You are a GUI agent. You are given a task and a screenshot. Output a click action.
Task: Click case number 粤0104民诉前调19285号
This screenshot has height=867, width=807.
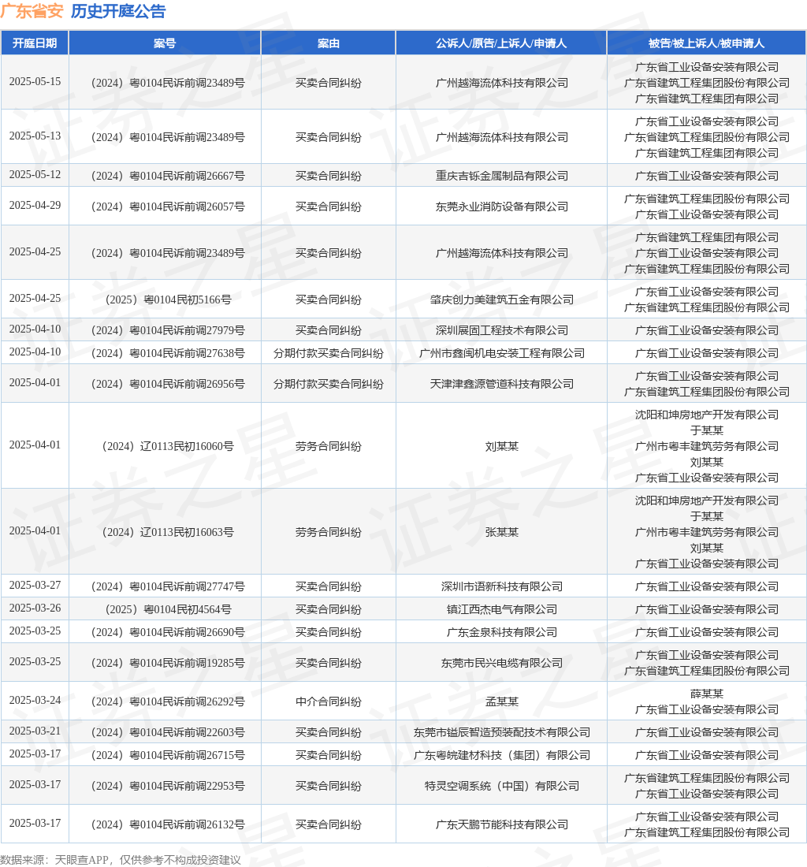point(168,663)
